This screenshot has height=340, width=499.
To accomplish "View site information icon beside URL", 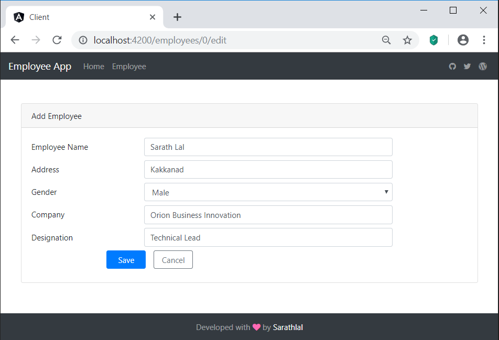I will (x=83, y=40).
